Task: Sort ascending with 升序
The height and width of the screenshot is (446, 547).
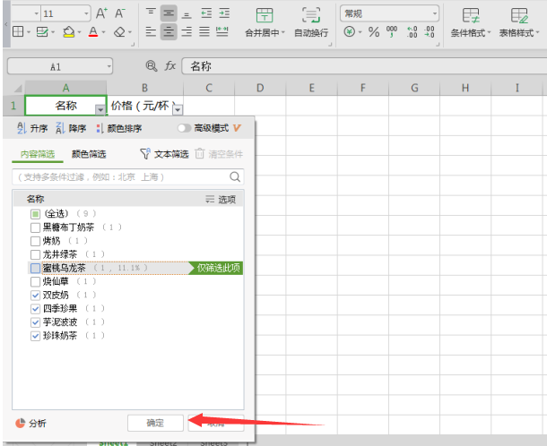Action: click(32, 128)
